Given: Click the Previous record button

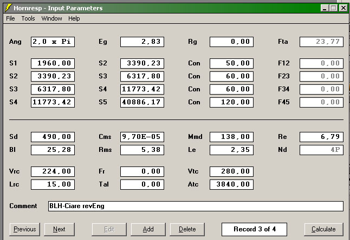Looking at the screenshot, I should [24, 229].
